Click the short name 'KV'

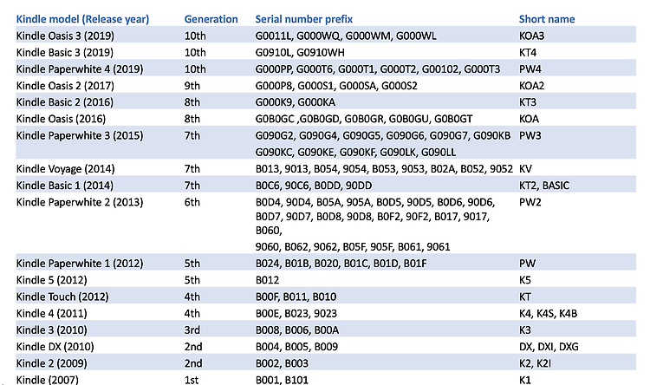(x=525, y=169)
